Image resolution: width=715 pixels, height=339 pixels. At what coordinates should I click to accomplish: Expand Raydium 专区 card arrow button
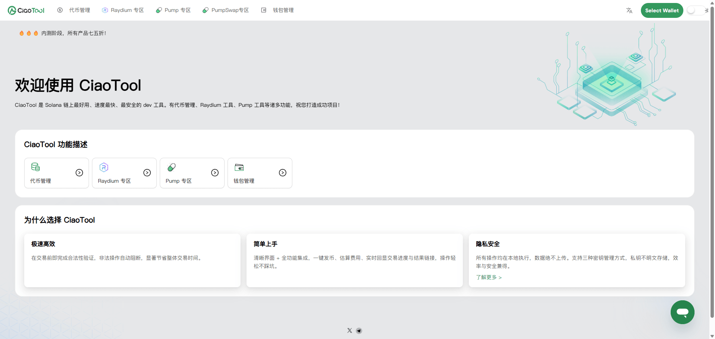tap(147, 173)
